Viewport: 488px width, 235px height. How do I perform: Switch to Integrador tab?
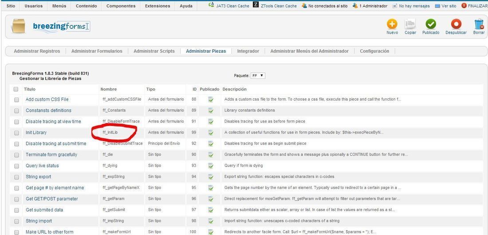tap(248, 51)
